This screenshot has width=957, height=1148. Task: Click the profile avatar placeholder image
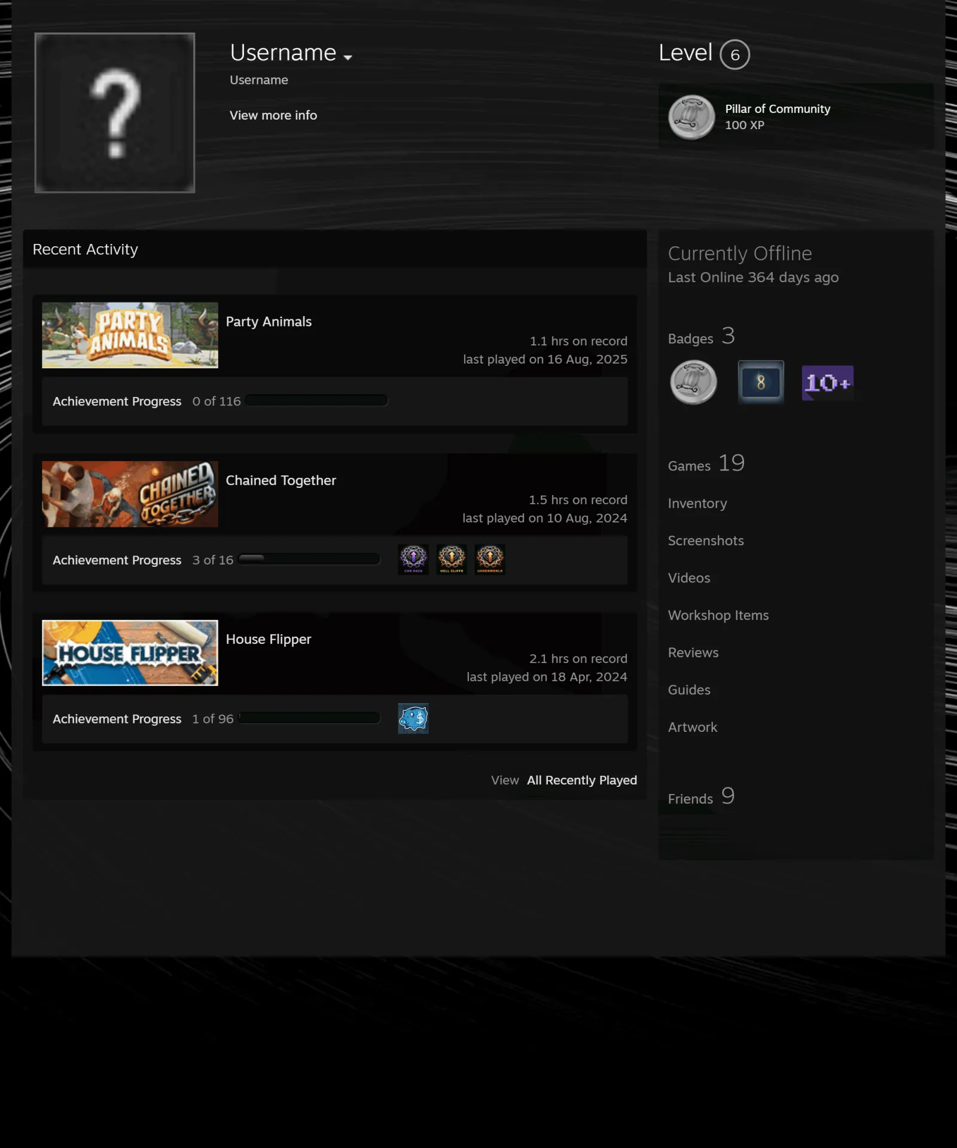tap(115, 113)
